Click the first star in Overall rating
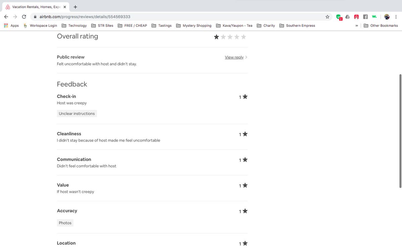This screenshot has height=251, width=402. point(216,37)
